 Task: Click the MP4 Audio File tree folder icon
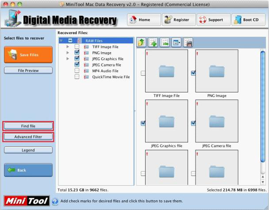coord(86,71)
